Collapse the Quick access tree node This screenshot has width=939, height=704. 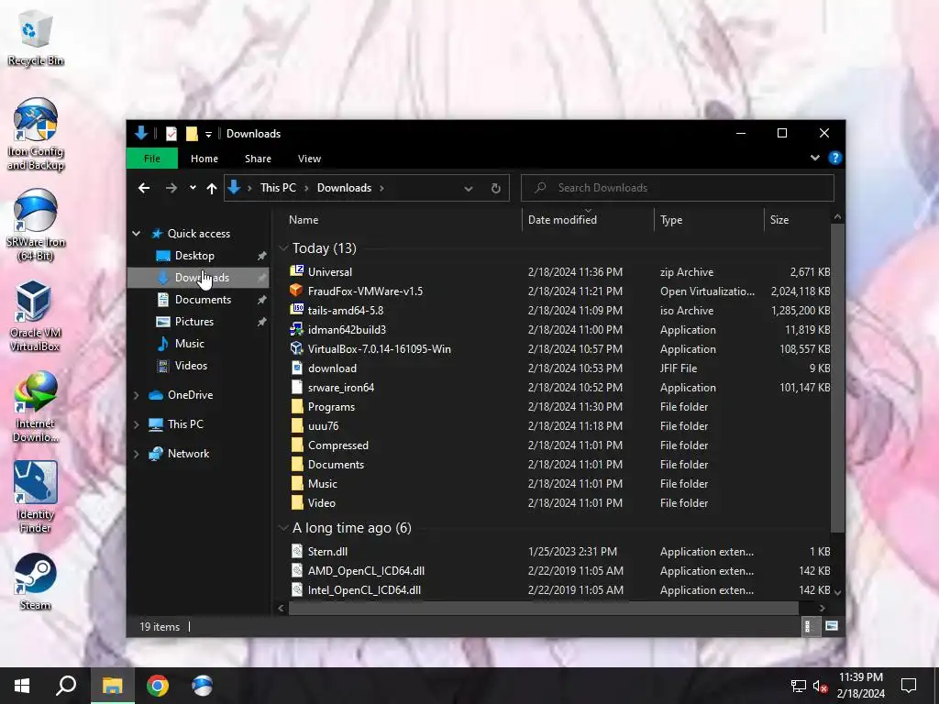click(137, 234)
